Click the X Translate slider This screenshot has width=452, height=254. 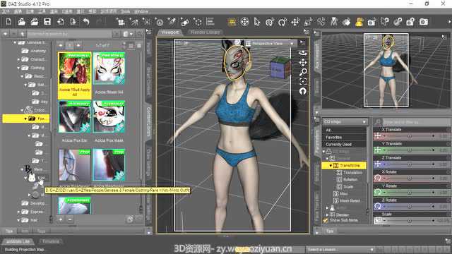point(412,136)
